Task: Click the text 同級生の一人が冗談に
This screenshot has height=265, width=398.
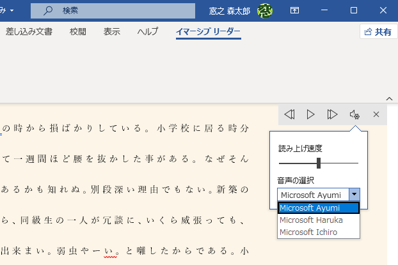Action: (x=77, y=220)
